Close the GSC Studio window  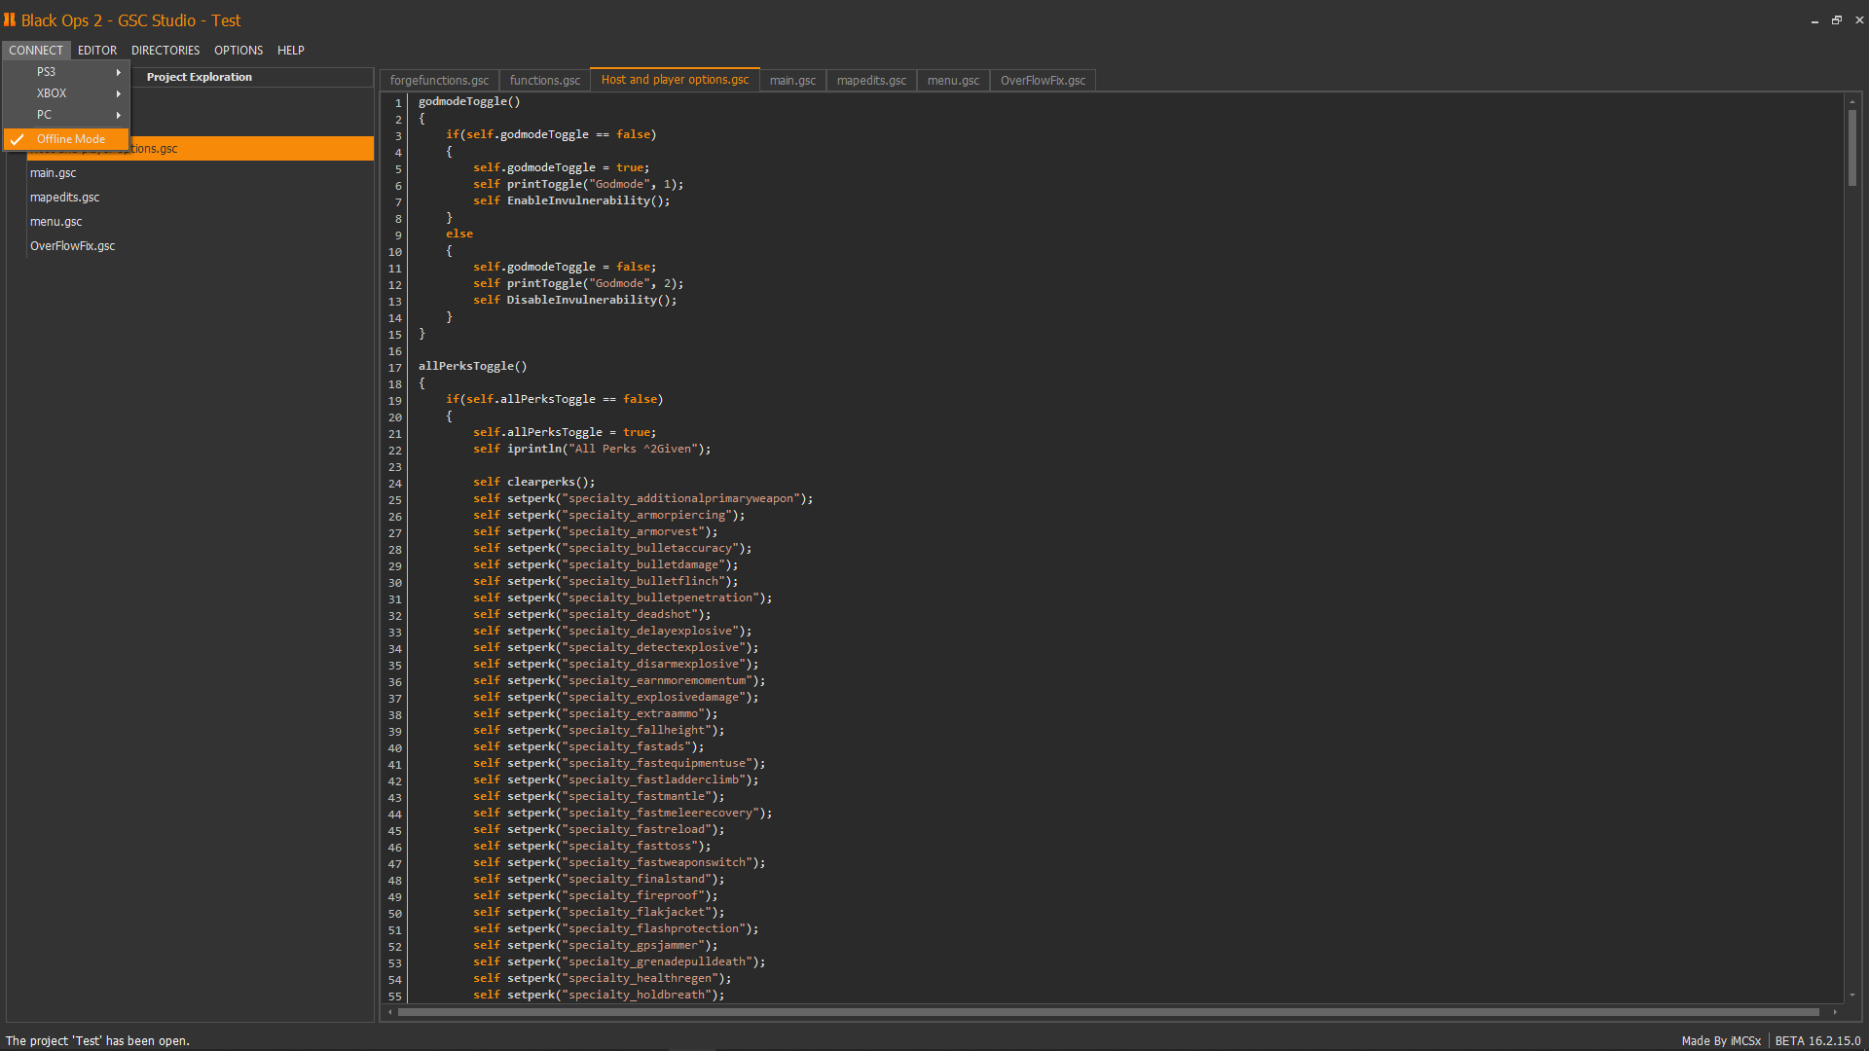click(1859, 20)
